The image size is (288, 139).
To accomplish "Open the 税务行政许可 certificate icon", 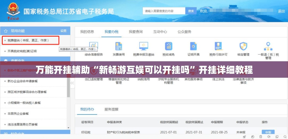I will [x=218, y=46].
